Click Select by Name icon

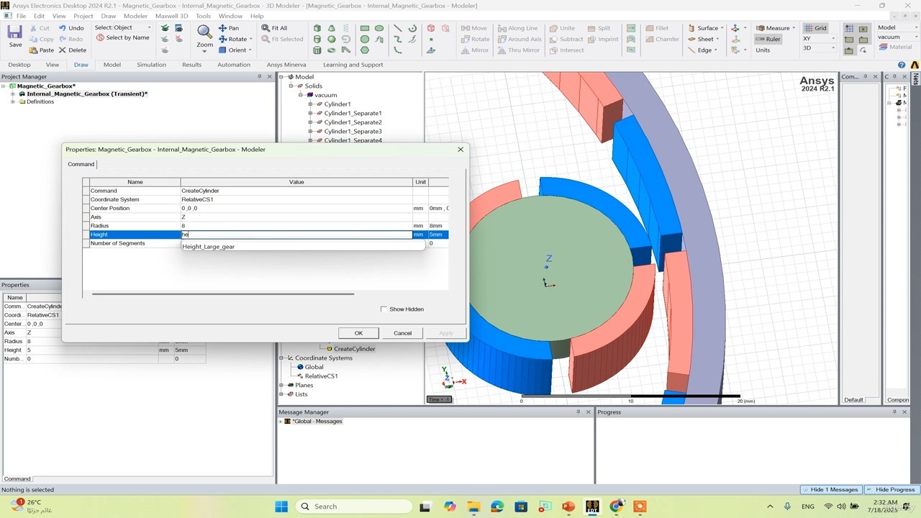(100, 37)
